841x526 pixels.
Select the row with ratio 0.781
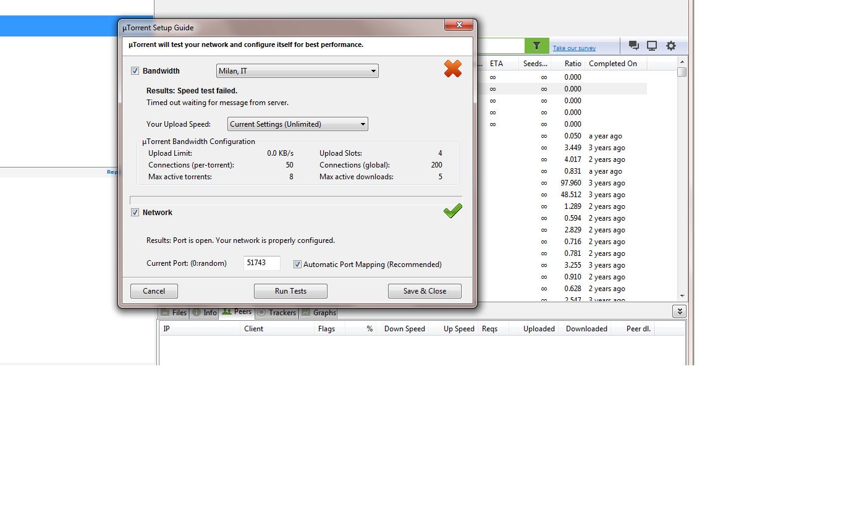[x=561, y=253]
